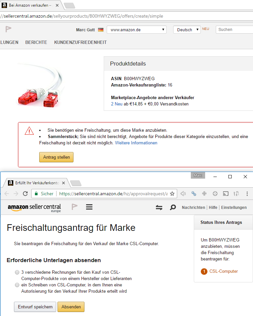Image resolution: width=253 pixels, height=316 pixels.
Task: Select the 'Bei Amazon verkaufen' tab
Action: (x=30, y=5)
